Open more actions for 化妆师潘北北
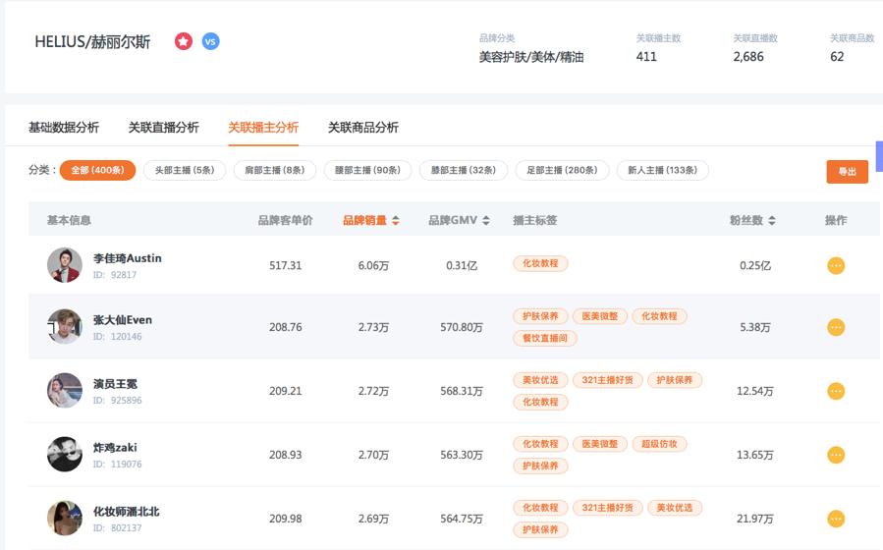883x550 pixels. [x=836, y=519]
